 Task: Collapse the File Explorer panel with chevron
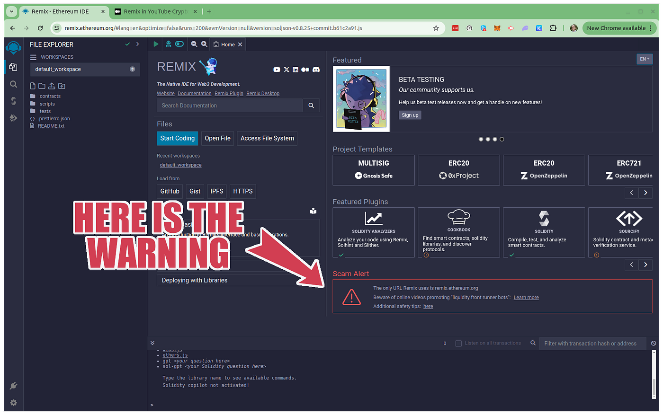point(138,44)
